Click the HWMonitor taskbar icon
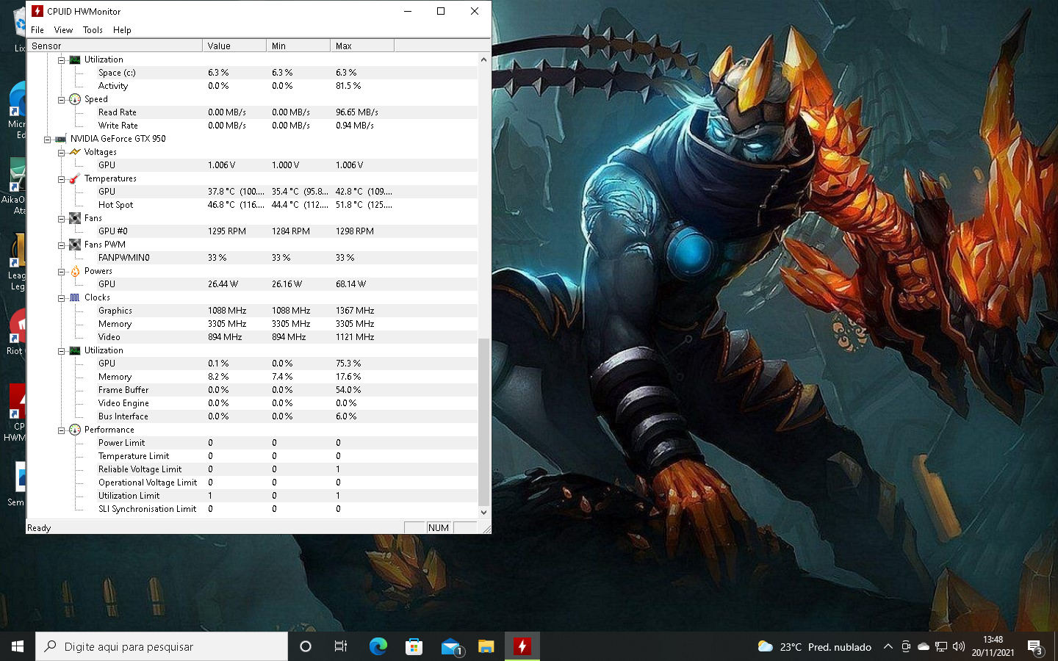1058x661 pixels. coord(522,646)
